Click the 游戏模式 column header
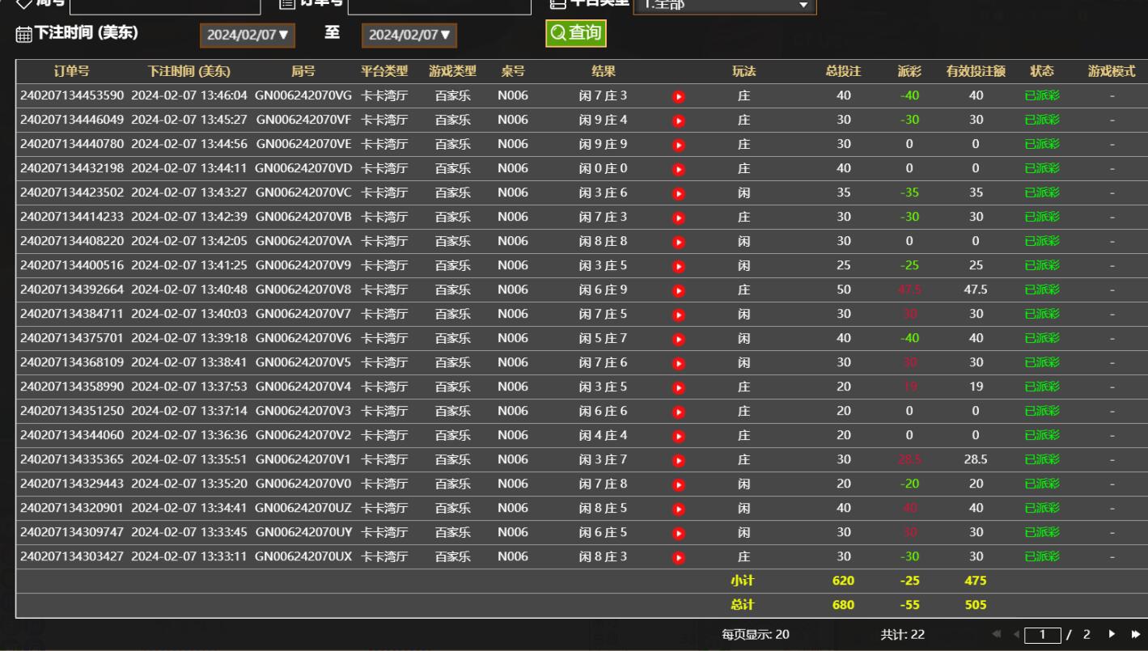The width and height of the screenshot is (1148, 651). coord(1112,71)
